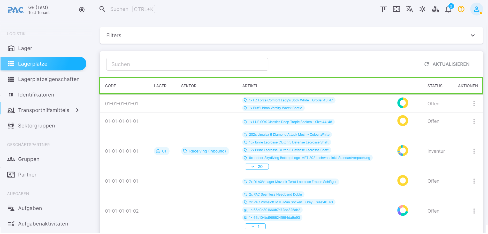Sort by SEKTOR column header
The image size is (488, 234).
[x=189, y=86]
